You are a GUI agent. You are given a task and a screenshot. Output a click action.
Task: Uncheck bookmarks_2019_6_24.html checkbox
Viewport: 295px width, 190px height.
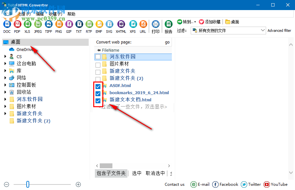click(98, 94)
